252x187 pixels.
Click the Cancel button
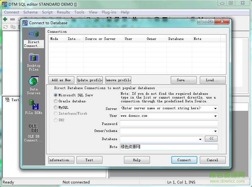coord(212,160)
